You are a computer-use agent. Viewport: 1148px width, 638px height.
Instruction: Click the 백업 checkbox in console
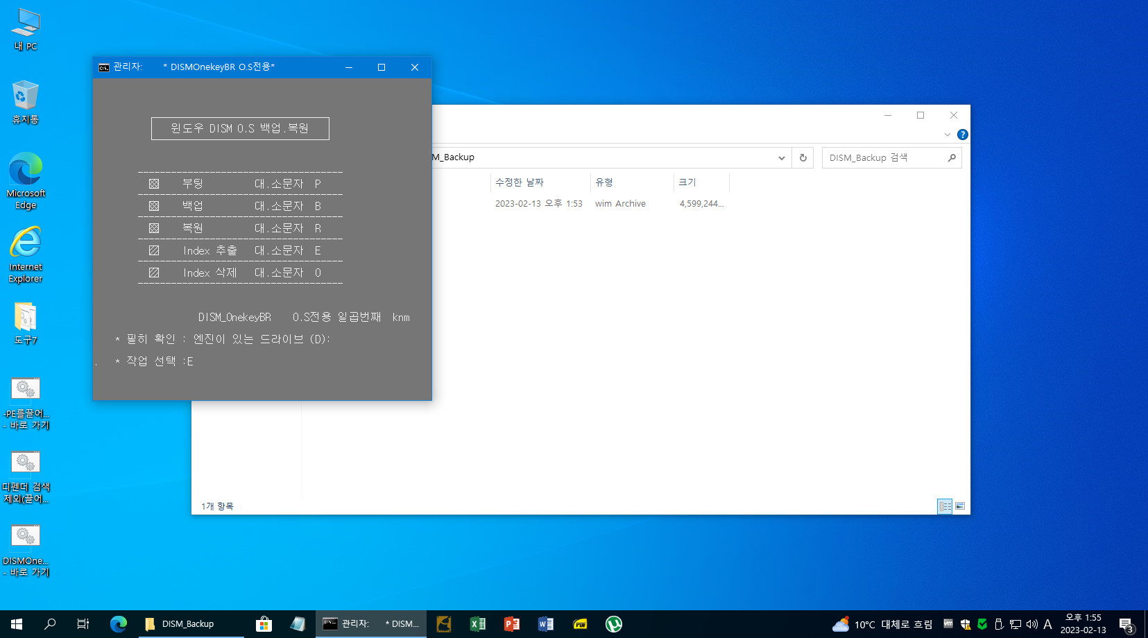coord(154,206)
